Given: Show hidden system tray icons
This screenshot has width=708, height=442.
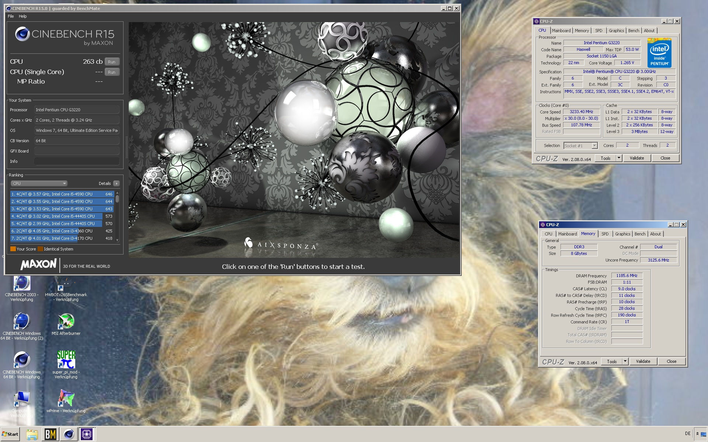Looking at the screenshot, I should point(697,434).
